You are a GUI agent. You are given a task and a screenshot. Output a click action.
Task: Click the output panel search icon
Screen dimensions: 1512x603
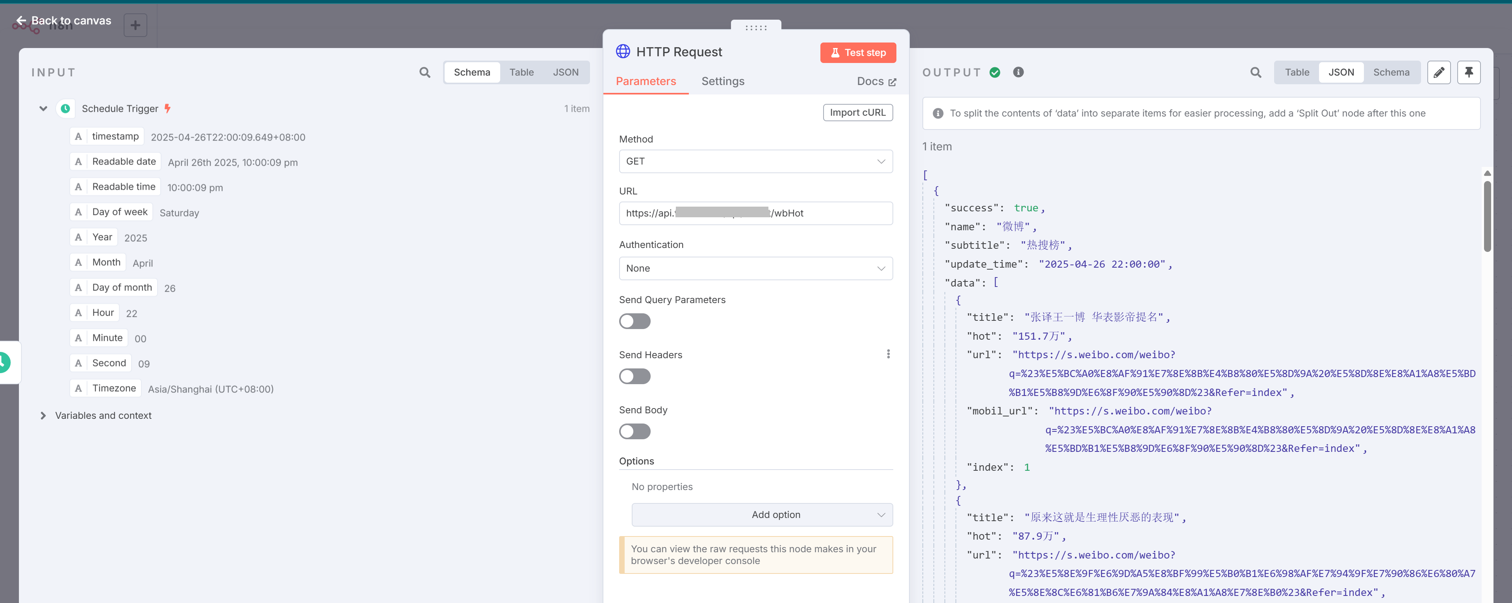coord(1255,72)
